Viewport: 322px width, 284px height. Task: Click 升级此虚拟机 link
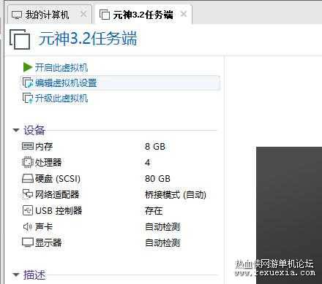pos(61,99)
